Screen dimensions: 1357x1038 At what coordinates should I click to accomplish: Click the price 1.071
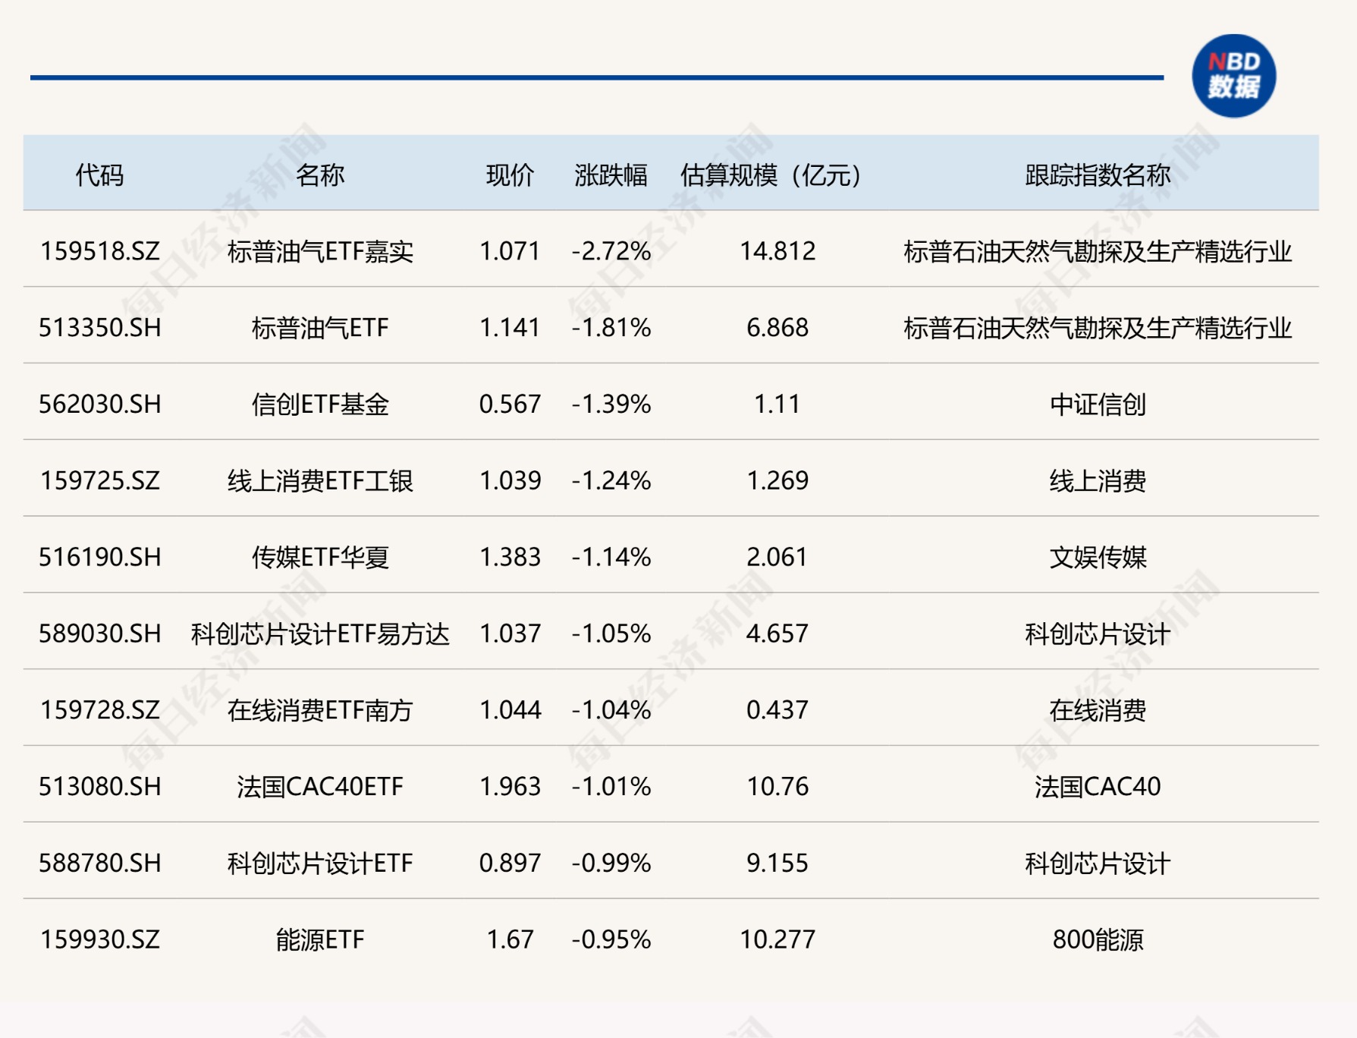tap(510, 251)
